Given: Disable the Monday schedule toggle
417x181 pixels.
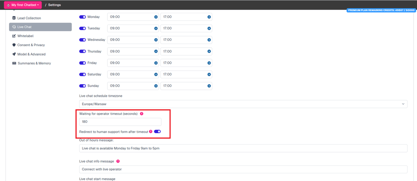Looking at the screenshot, I should click(83, 17).
